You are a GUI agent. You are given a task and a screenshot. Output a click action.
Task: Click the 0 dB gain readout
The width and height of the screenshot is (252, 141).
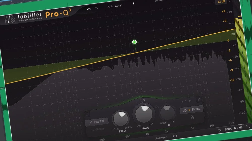(142, 100)
